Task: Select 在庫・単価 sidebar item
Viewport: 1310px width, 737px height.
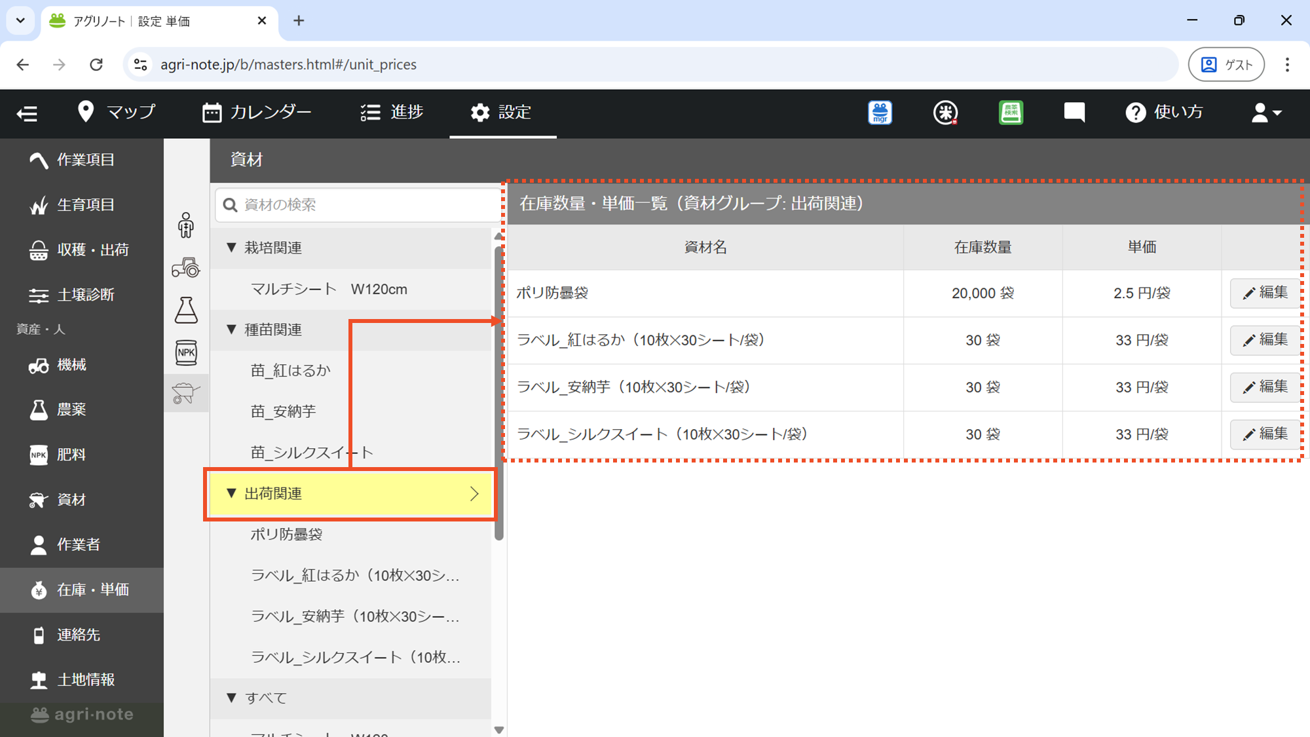Action: [x=82, y=590]
